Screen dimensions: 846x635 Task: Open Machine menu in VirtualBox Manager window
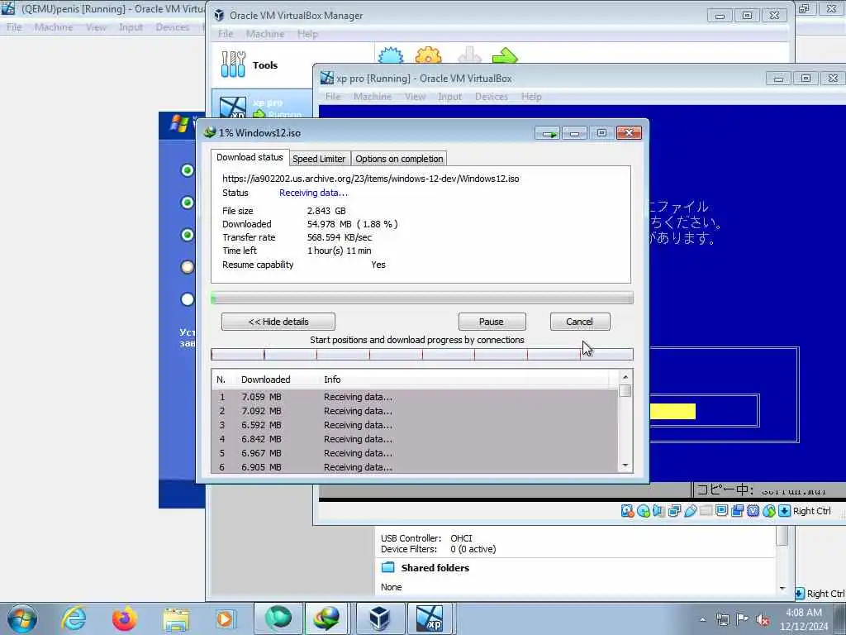tap(265, 34)
